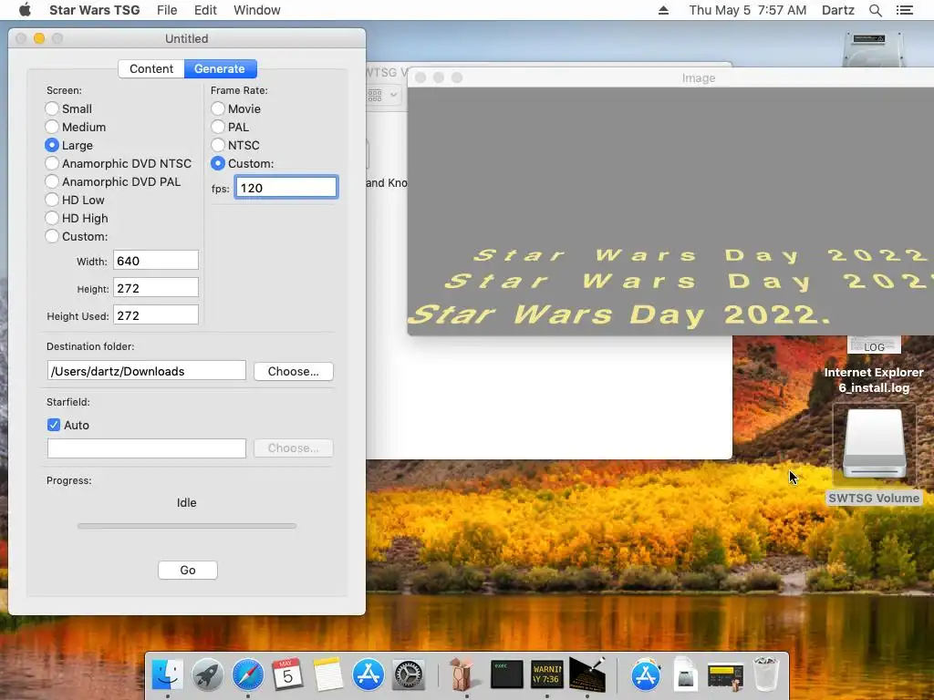
Task: Switch to the Generate tab
Action: [220, 69]
